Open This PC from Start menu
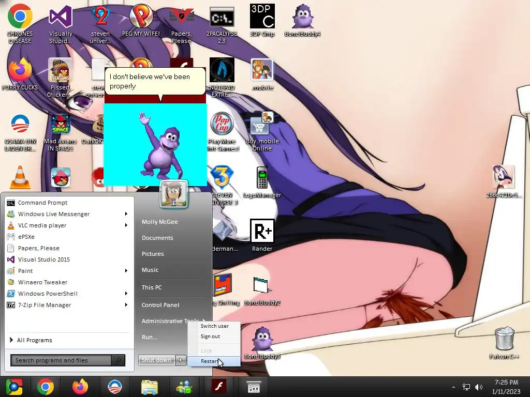Image resolution: width=530 pixels, height=397 pixels. point(152,287)
